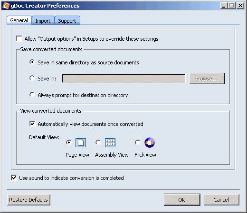
Task: Switch to the Import tab
Action: (43, 21)
